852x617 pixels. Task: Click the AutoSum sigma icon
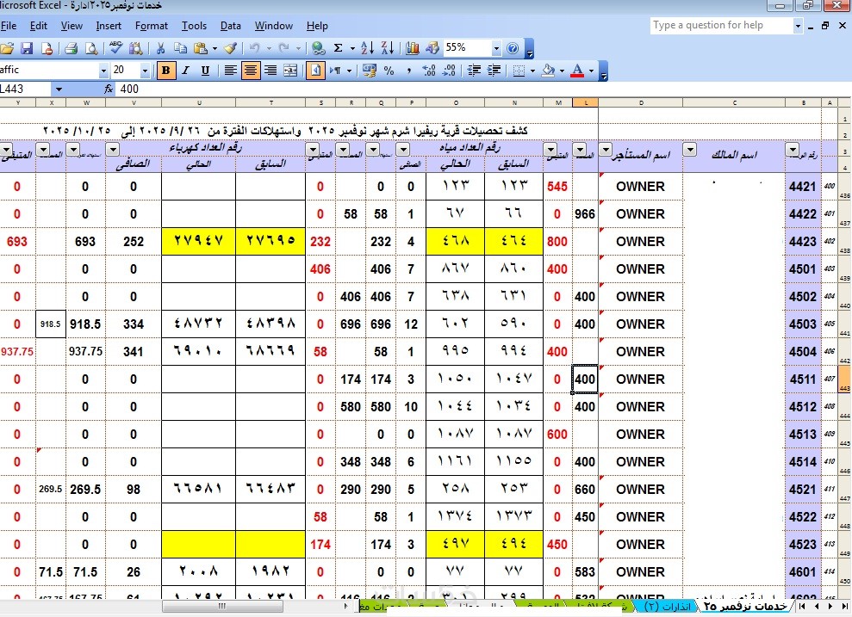pyautogui.click(x=338, y=48)
